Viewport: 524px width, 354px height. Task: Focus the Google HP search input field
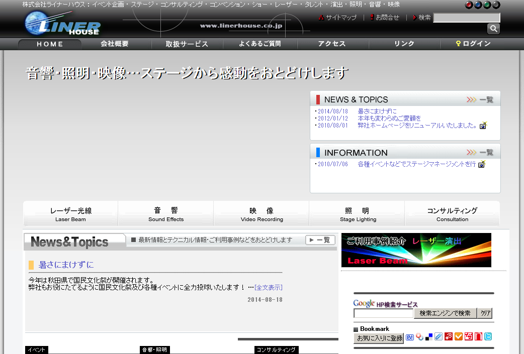pyautogui.click(x=383, y=313)
